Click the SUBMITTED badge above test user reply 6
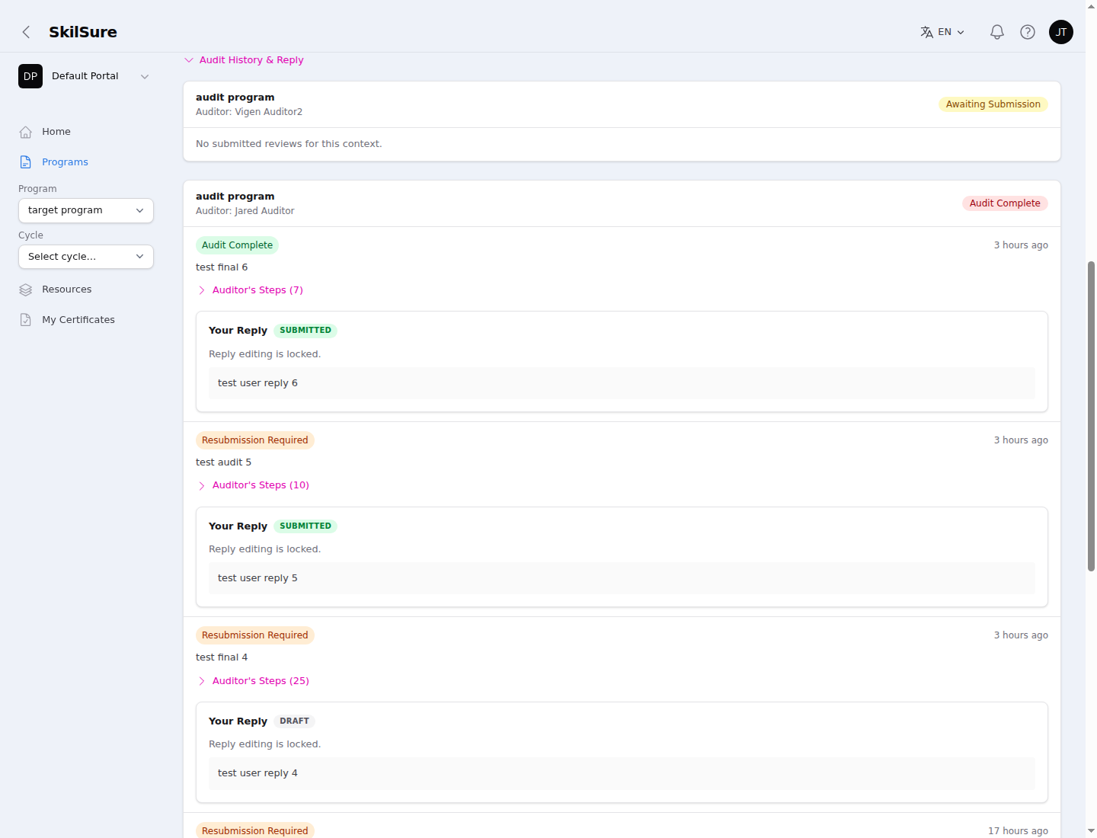Screen dimensions: 1097x838 (305, 331)
